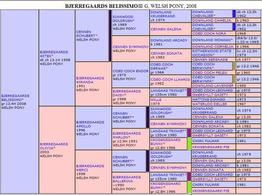Image resolution: width=262 pixels, height=195 pixels.
Task: Click the DOWNLAND LAVENDER entry
Action: tap(213, 86)
